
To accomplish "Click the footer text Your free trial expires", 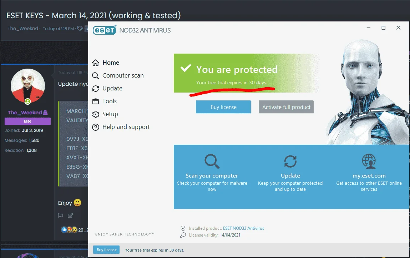I will [x=155, y=250].
